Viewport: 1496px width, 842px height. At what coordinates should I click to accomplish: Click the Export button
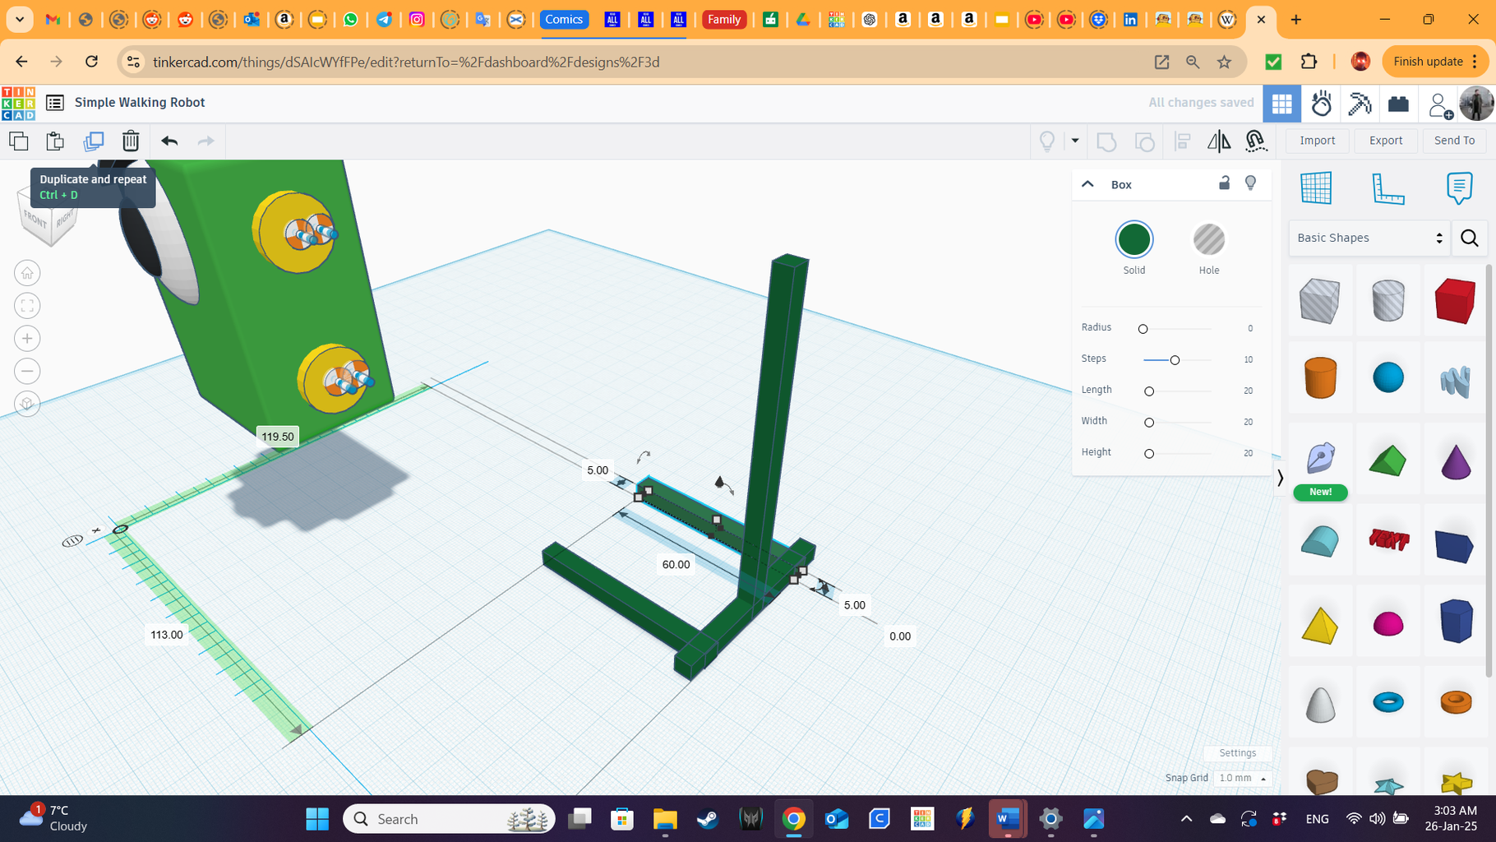[x=1386, y=141]
